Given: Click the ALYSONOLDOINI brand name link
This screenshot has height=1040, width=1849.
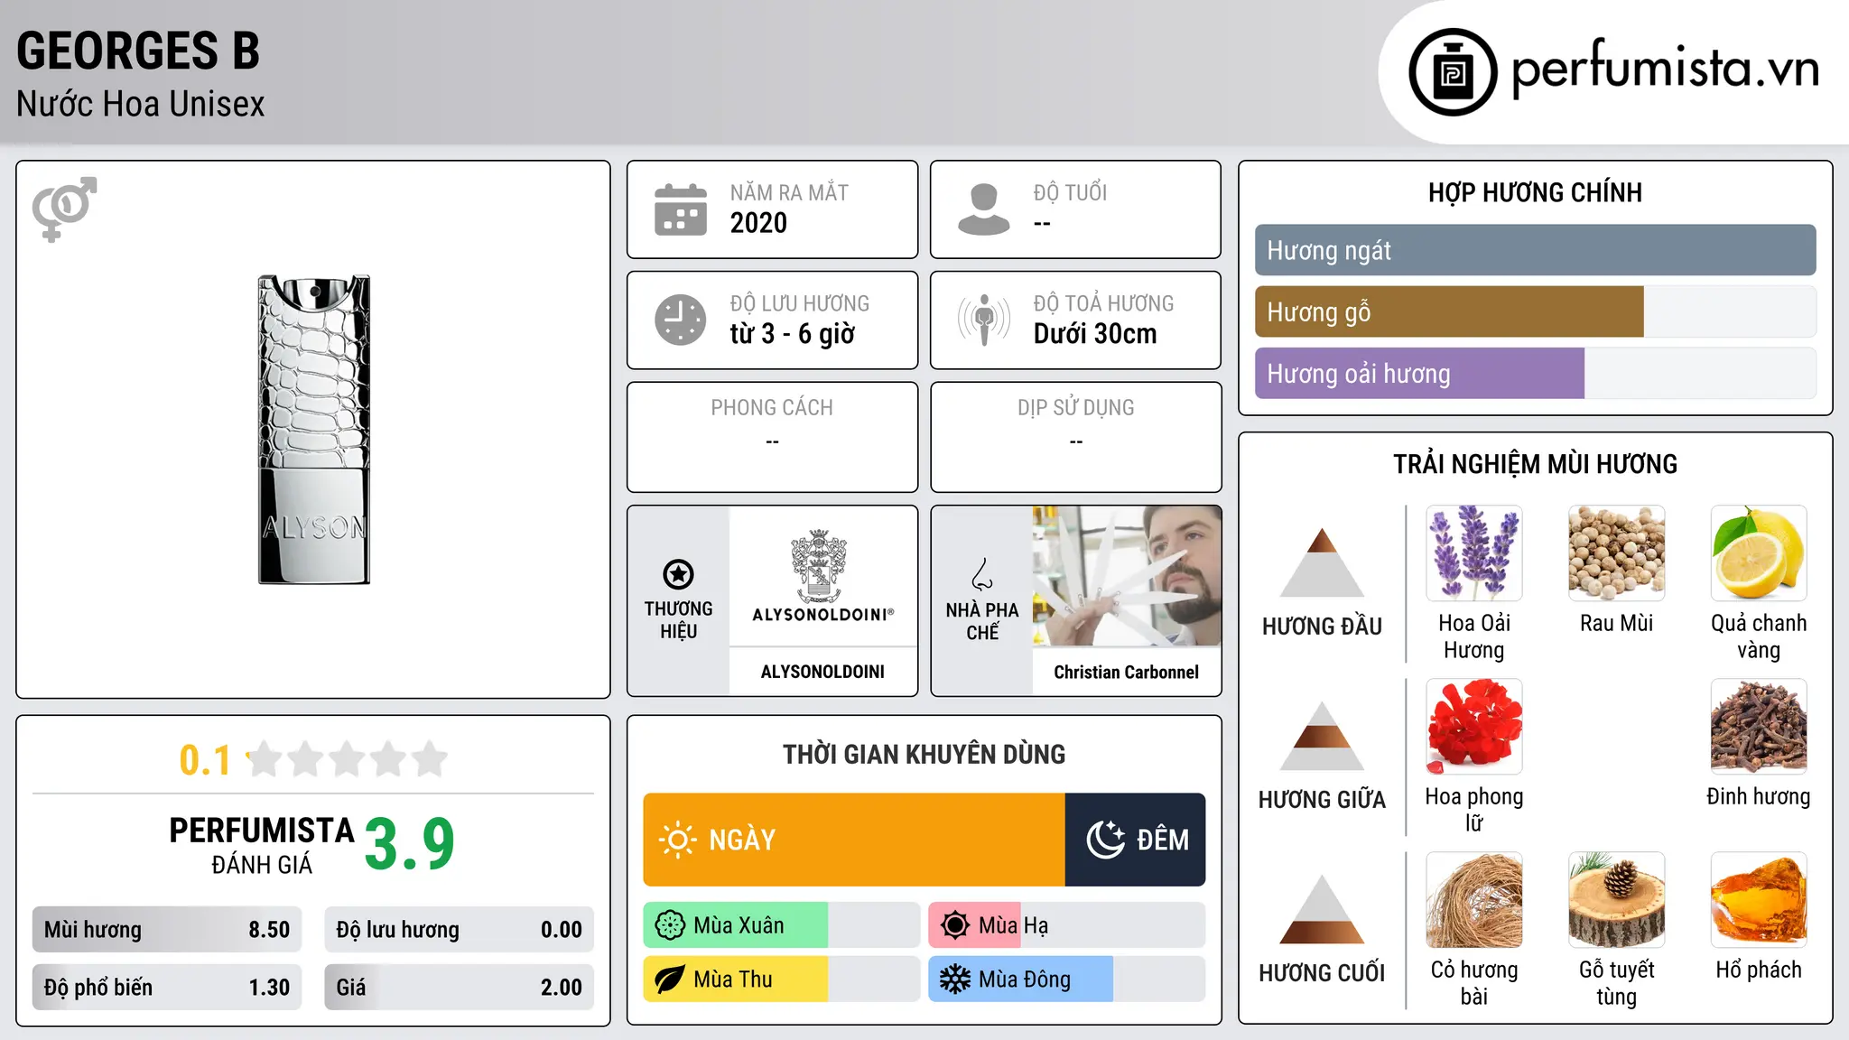Looking at the screenshot, I should (822, 672).
